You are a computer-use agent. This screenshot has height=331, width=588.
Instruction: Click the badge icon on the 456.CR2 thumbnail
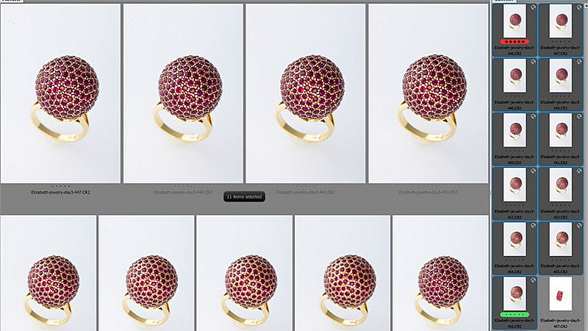[534, 280]
